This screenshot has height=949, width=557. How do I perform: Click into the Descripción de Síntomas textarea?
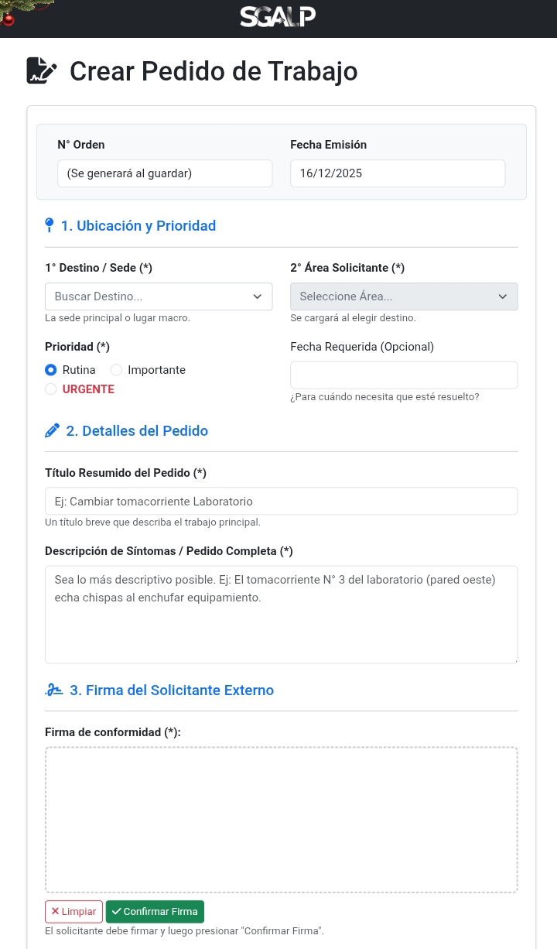(x=281, y=614)
